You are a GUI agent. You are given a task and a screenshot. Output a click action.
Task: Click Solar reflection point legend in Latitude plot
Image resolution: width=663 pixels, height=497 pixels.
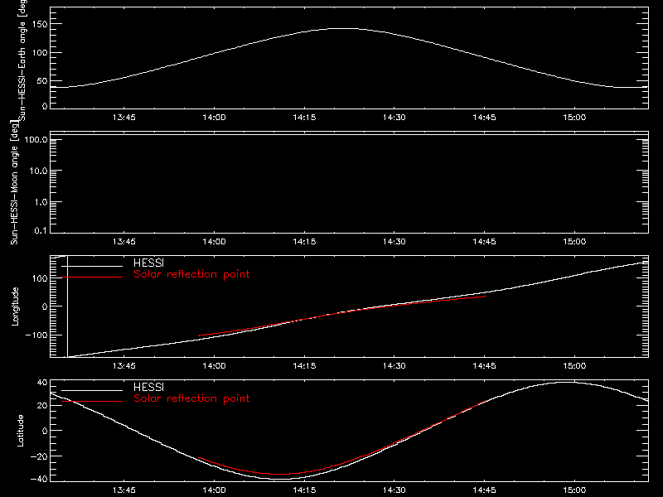[x=191, y=398]
